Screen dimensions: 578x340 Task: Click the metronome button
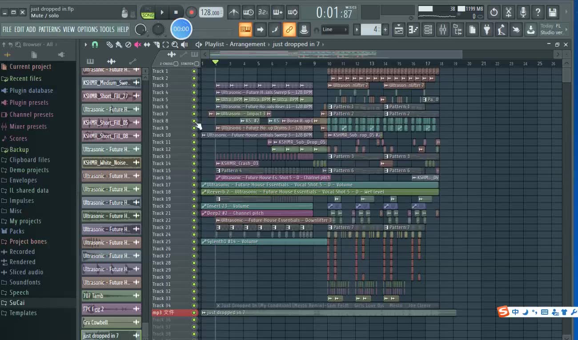(x=234, y=12)
